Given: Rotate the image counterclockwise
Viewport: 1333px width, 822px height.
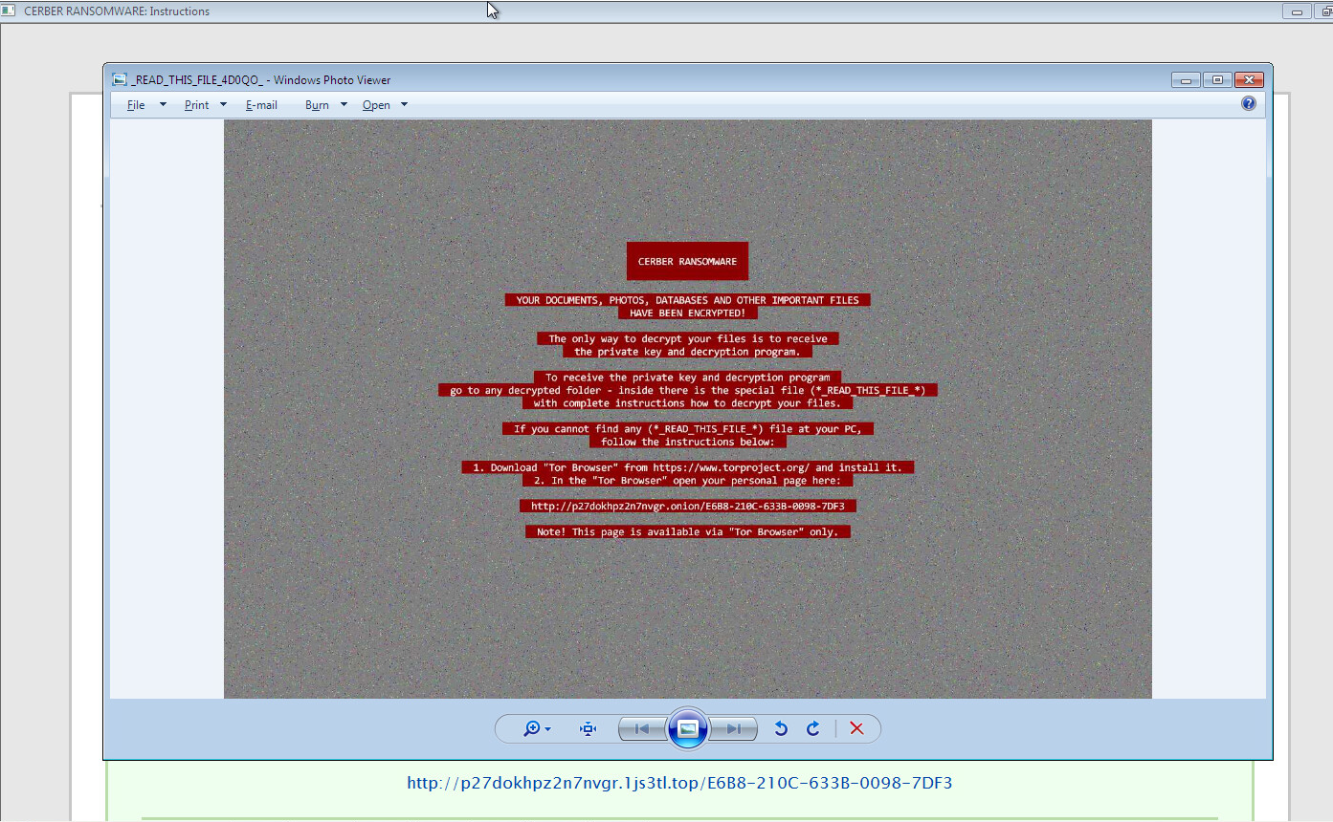Looking at the screenshot, I should click(781, 729).
